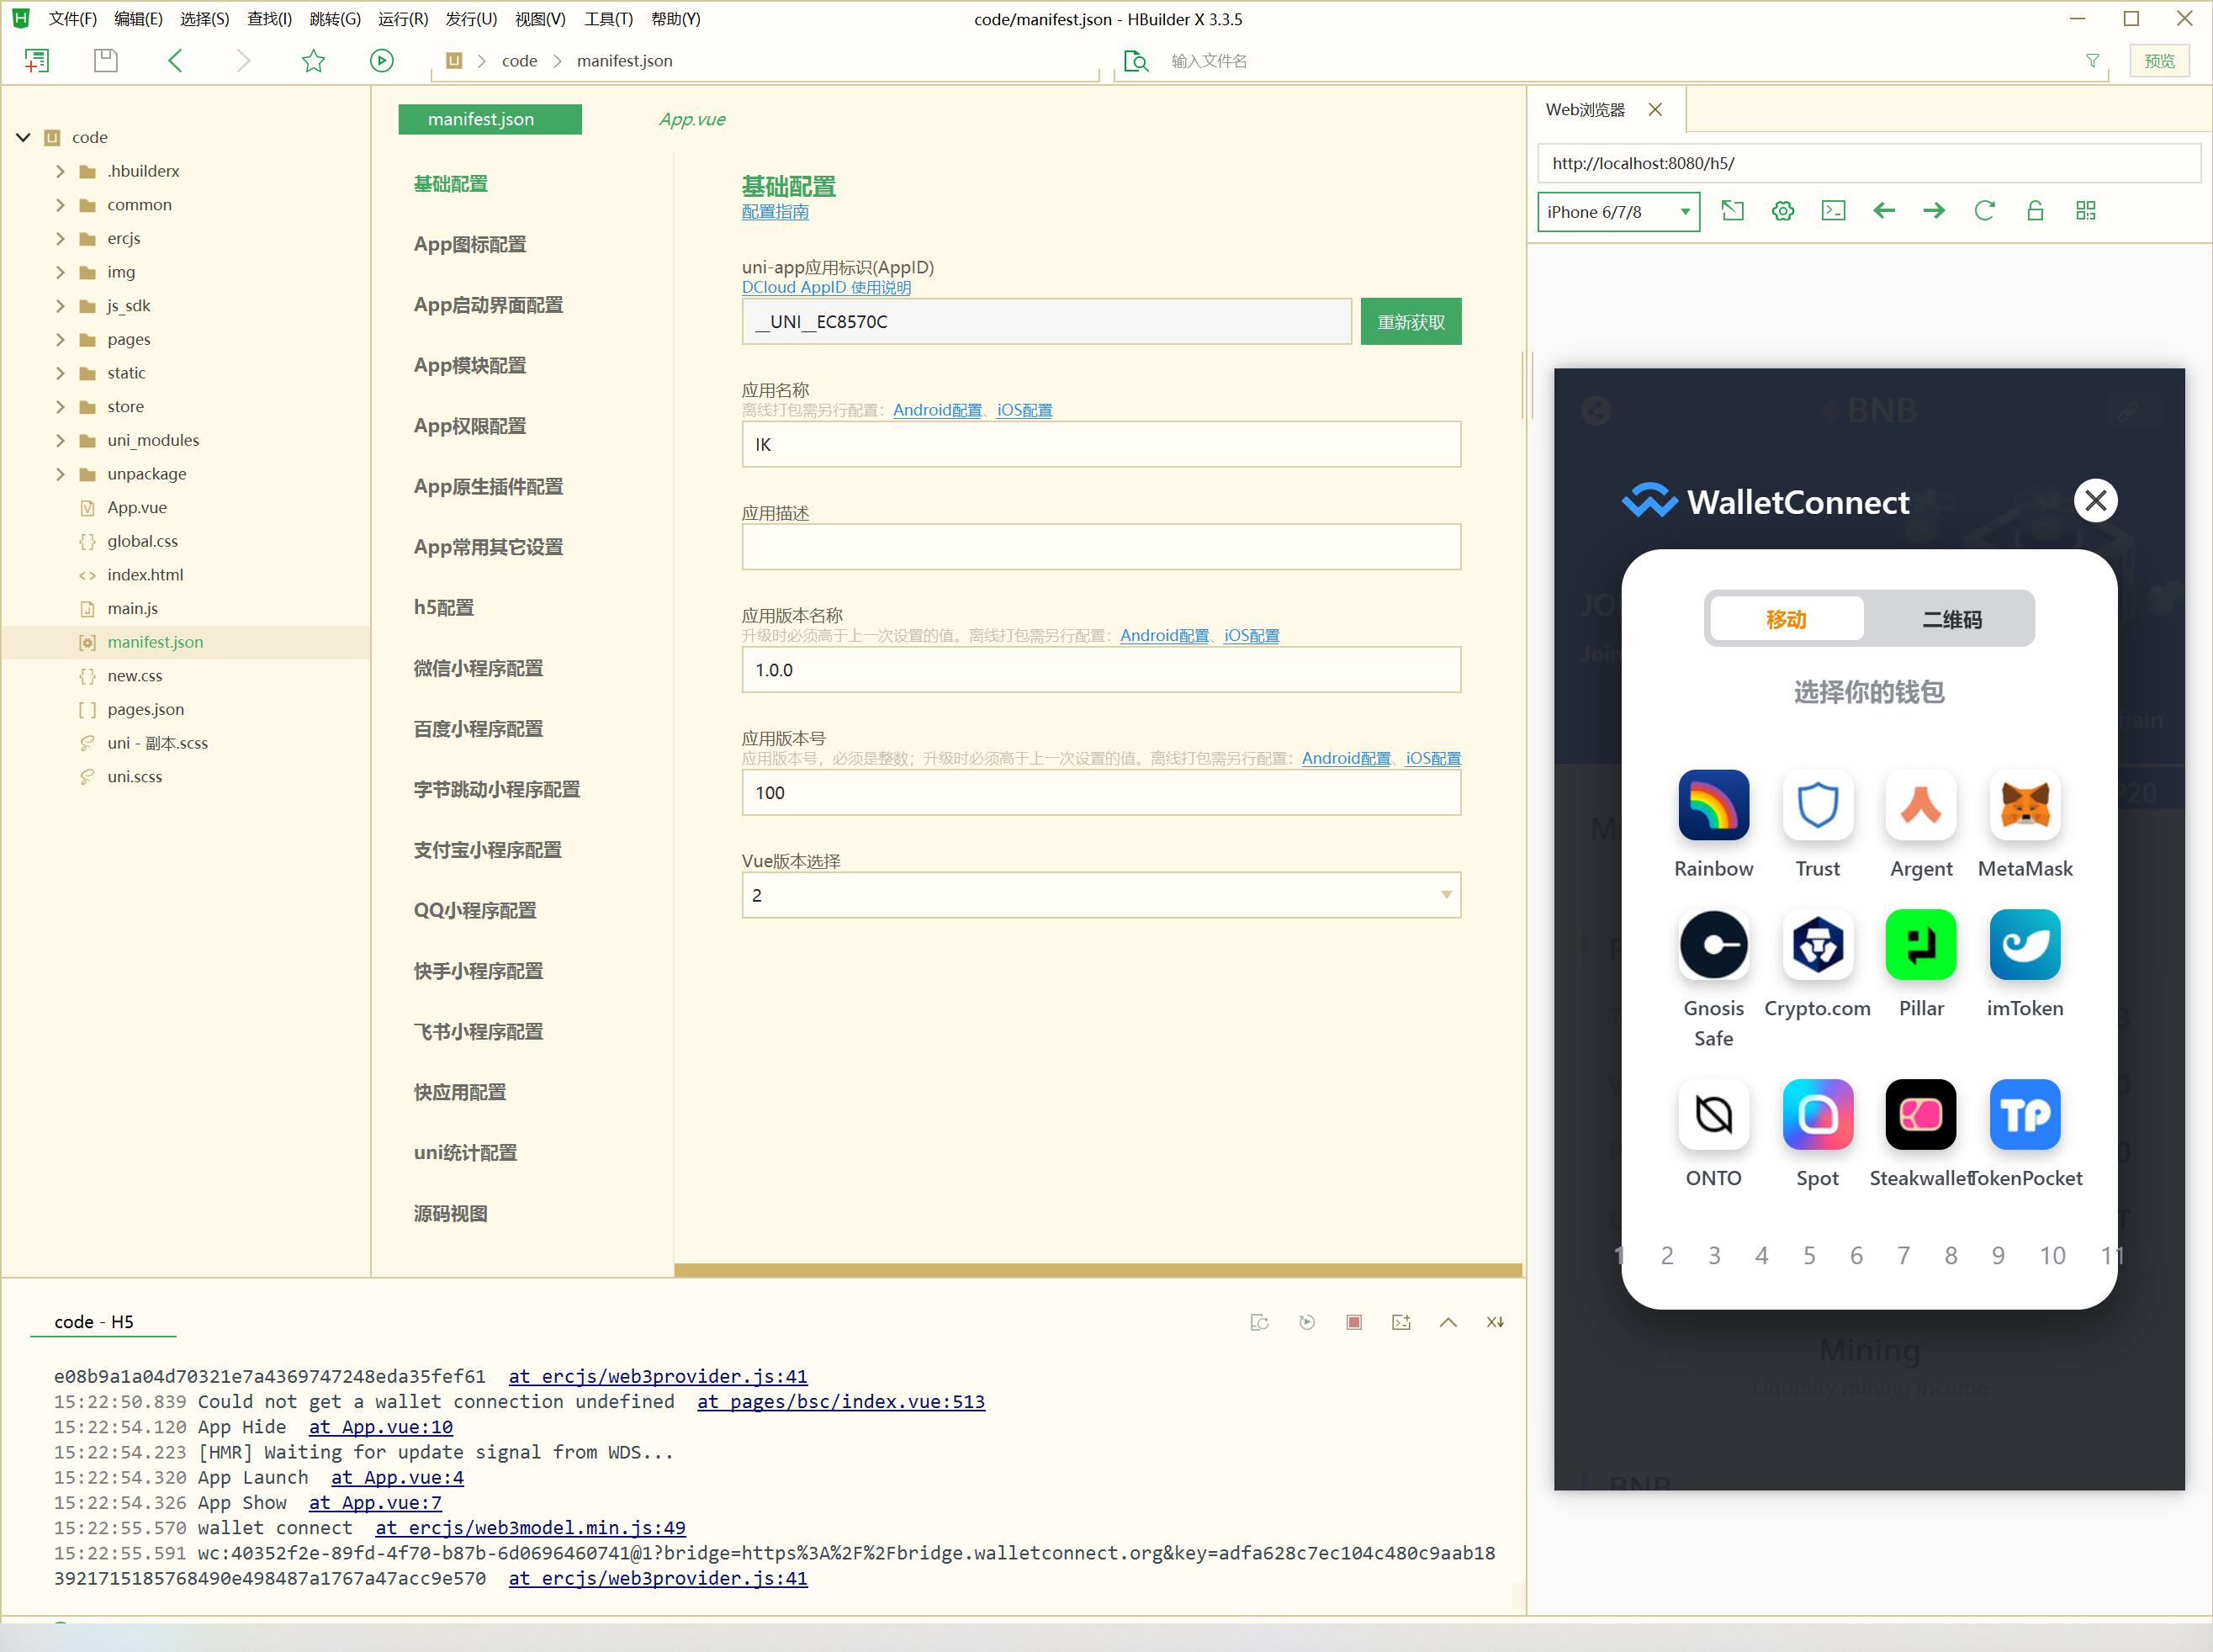Click 重新获取 button for AppID
The height and width of the screenshot is (1652, 2213).
click(x=1410, y=320)
